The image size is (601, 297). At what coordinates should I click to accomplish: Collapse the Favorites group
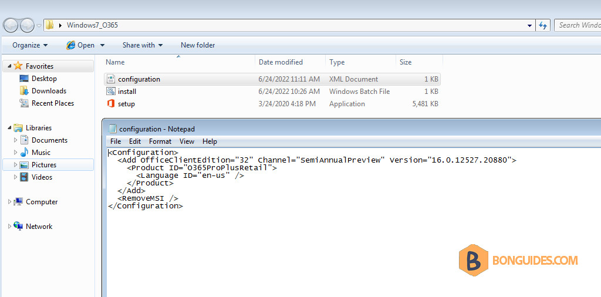point(9,66)
